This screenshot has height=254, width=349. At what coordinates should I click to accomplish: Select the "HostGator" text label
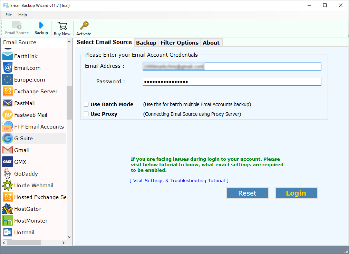coord(28,209)
